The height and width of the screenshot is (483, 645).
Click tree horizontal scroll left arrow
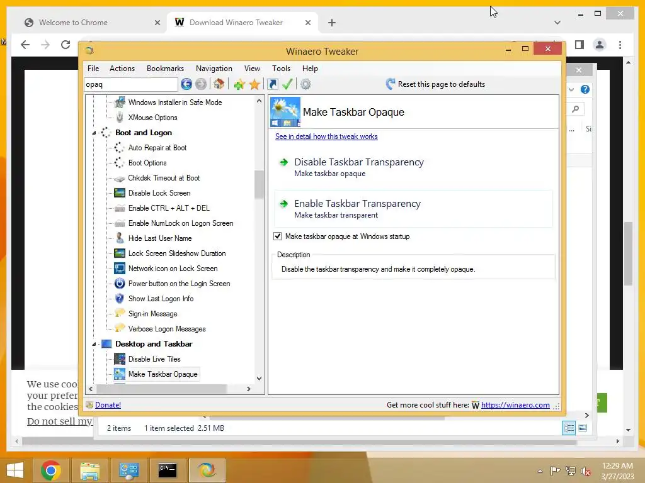tap(91, 389)
